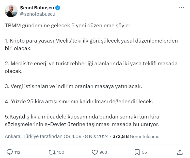Like the tweet with the heart icon

[94, 152]
